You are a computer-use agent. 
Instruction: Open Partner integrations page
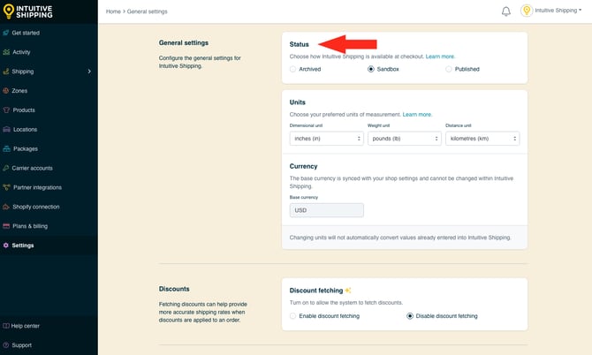pos(37,187)
